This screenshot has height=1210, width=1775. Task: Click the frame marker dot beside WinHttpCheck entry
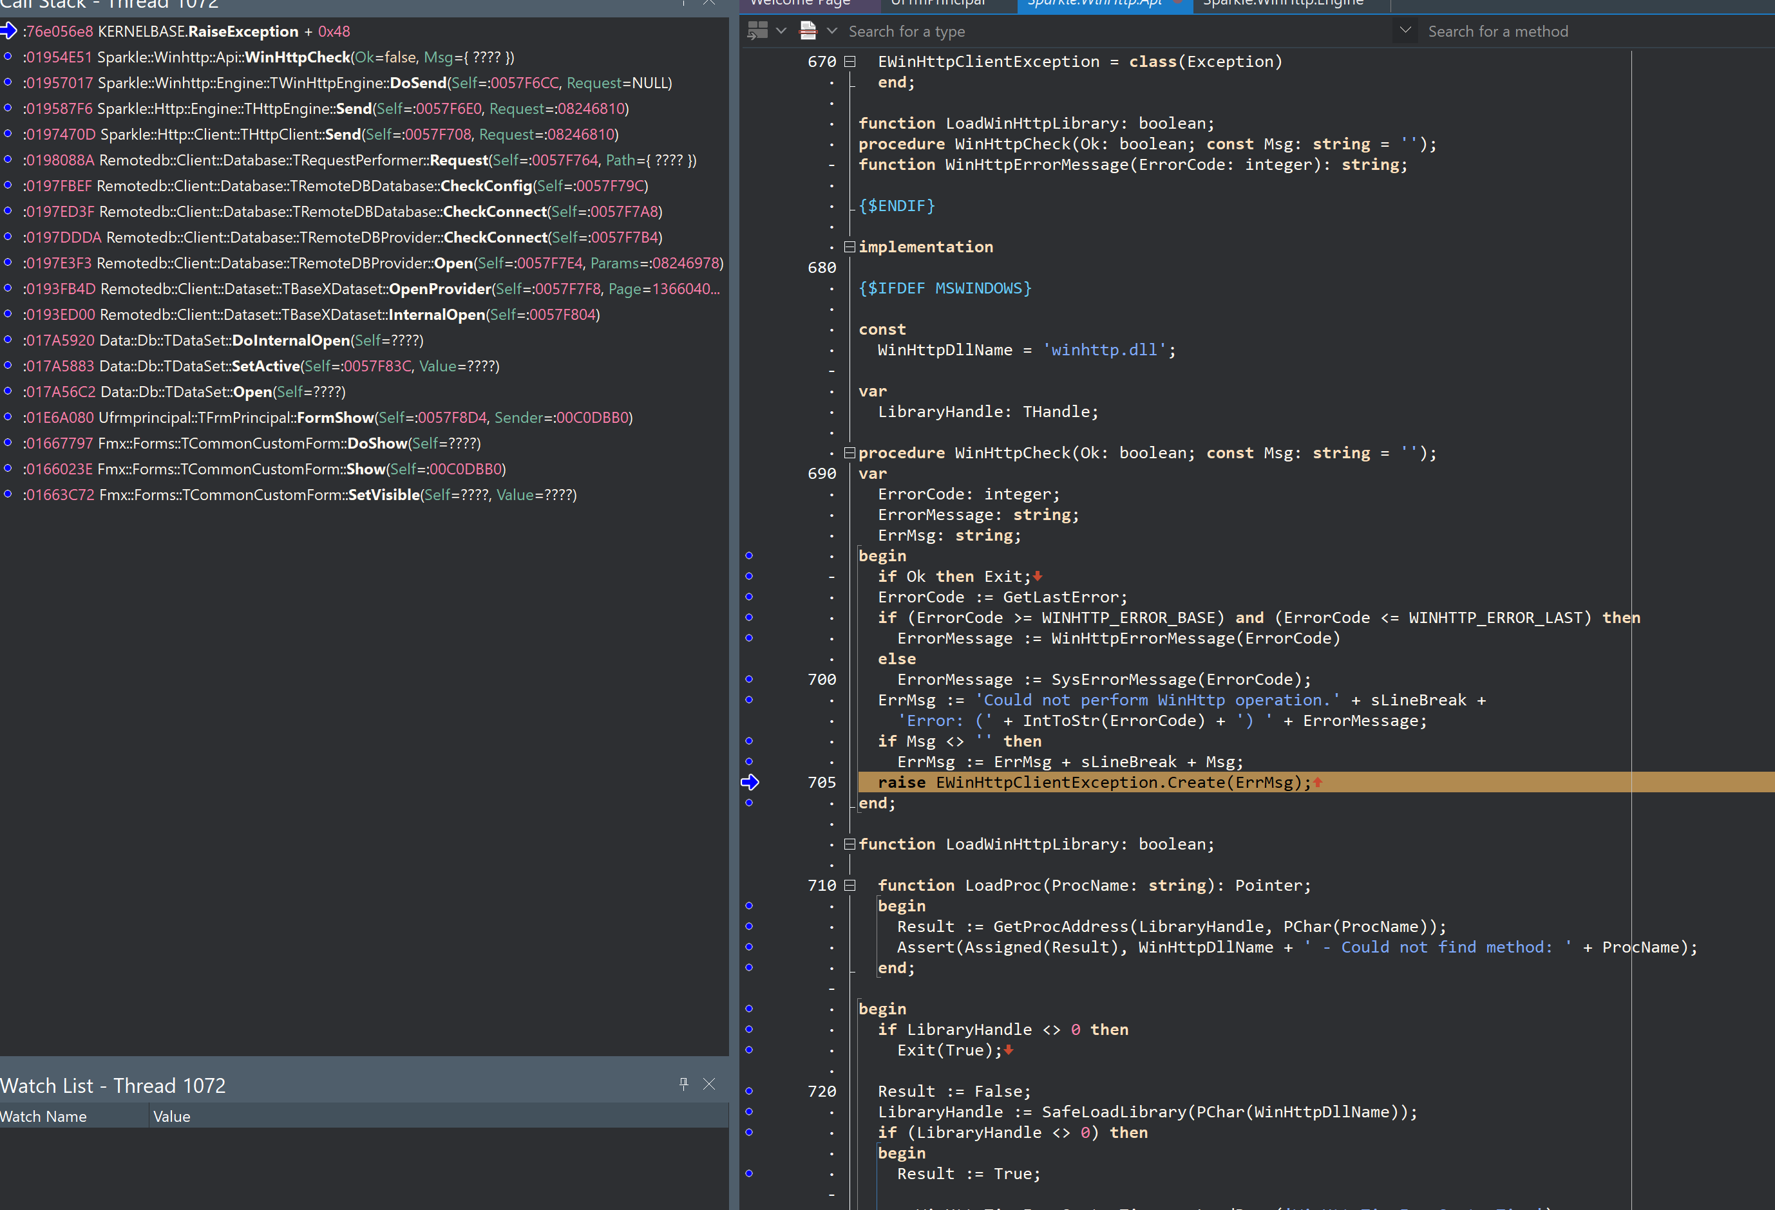8,57
